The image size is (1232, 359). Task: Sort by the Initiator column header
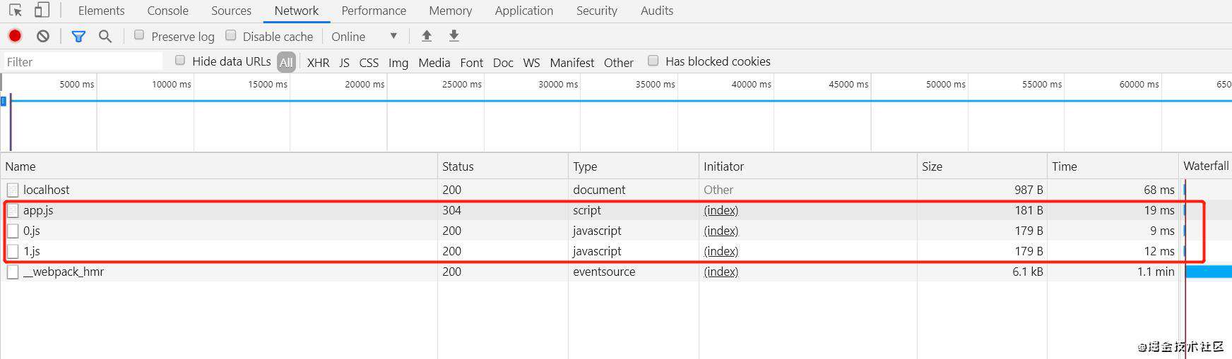[807, 166]
